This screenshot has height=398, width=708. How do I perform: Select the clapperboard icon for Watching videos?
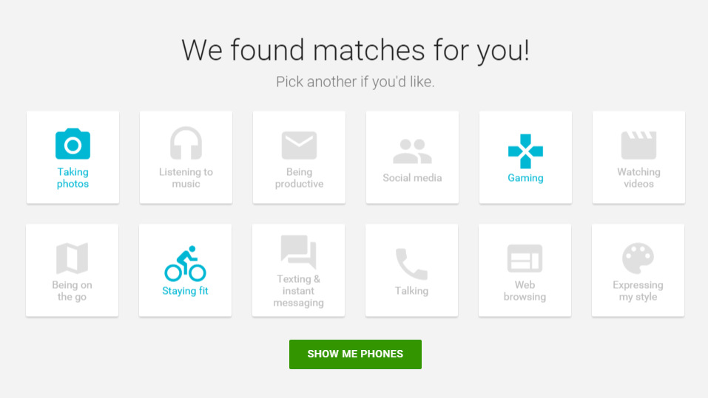pyautogui.click(x=638, y=145)
